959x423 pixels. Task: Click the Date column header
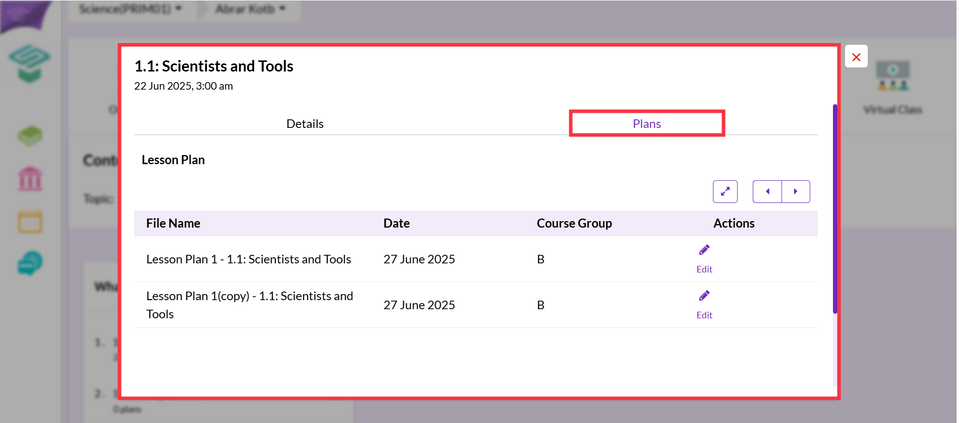[x=397, y=224]
